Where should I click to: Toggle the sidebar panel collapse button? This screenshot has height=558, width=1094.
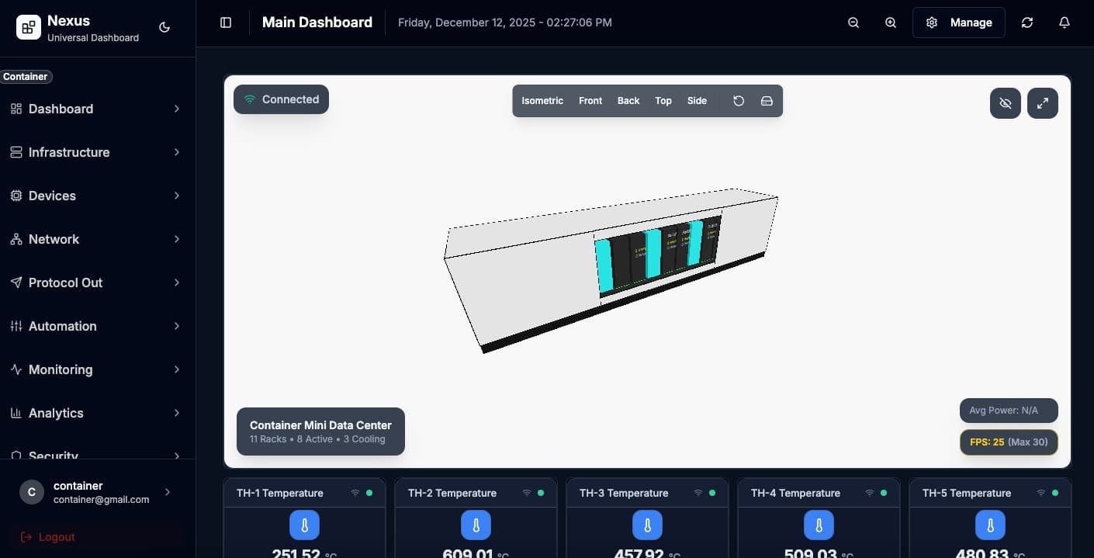[226, 23]
